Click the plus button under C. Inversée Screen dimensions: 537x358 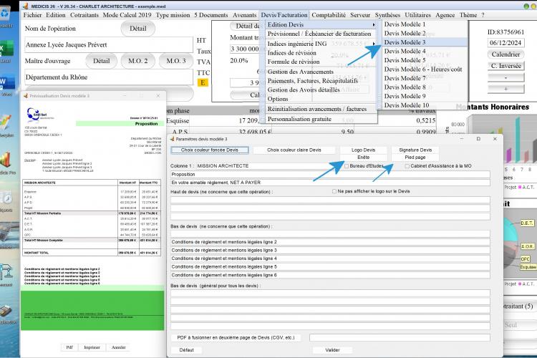click(505, 89)
